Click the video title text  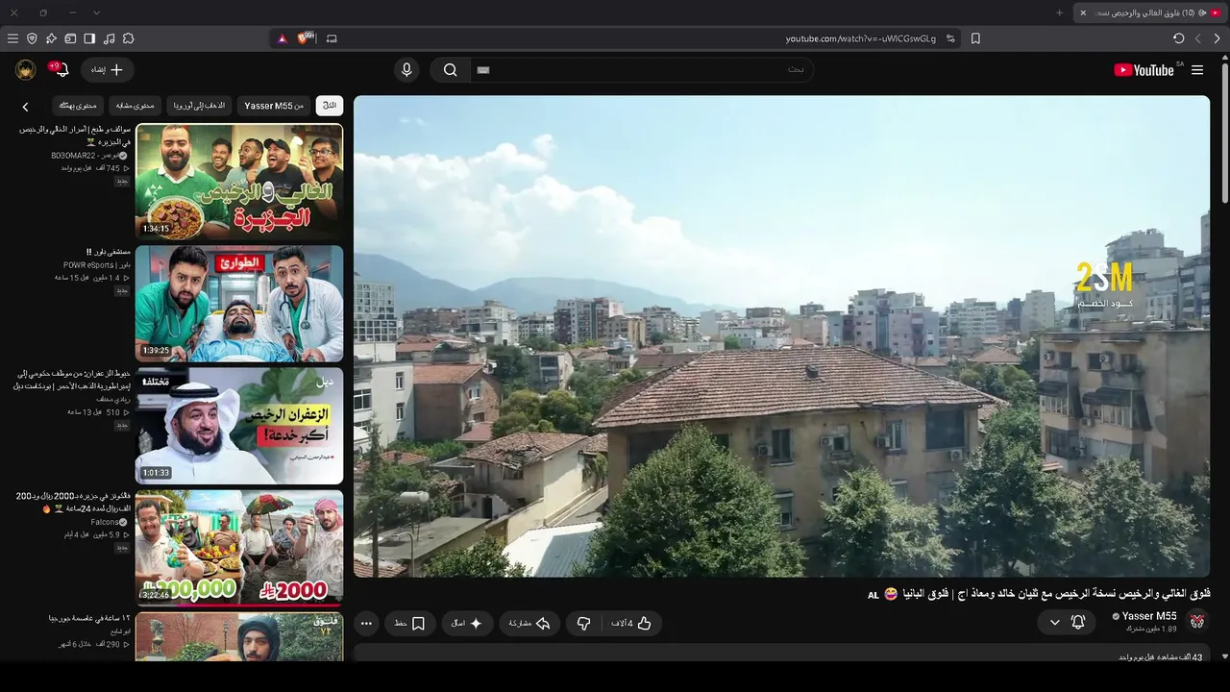[1039, 595]
